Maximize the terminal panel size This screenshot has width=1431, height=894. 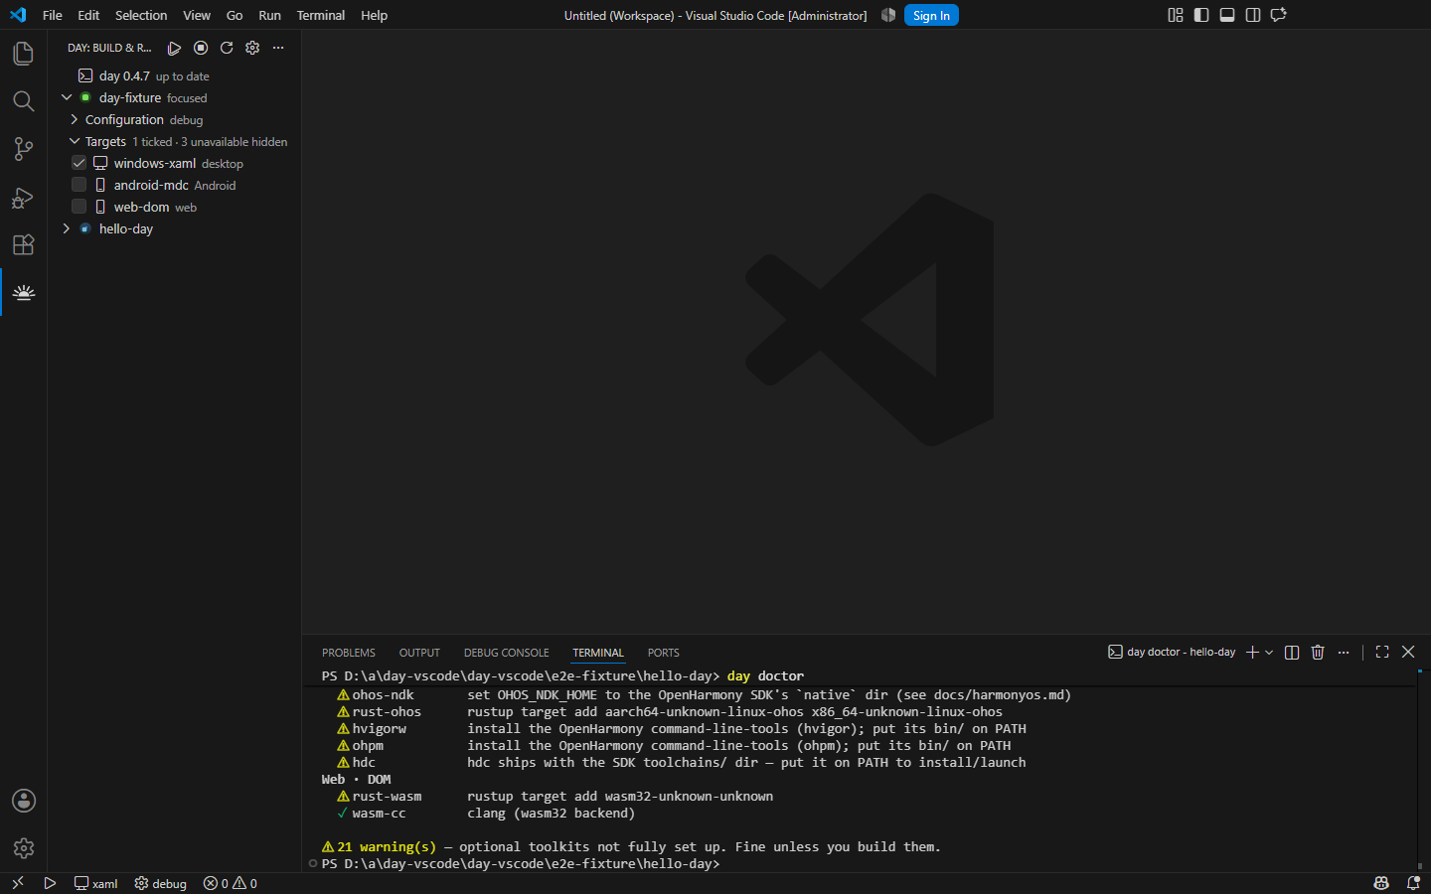(x=1382, y=653)
